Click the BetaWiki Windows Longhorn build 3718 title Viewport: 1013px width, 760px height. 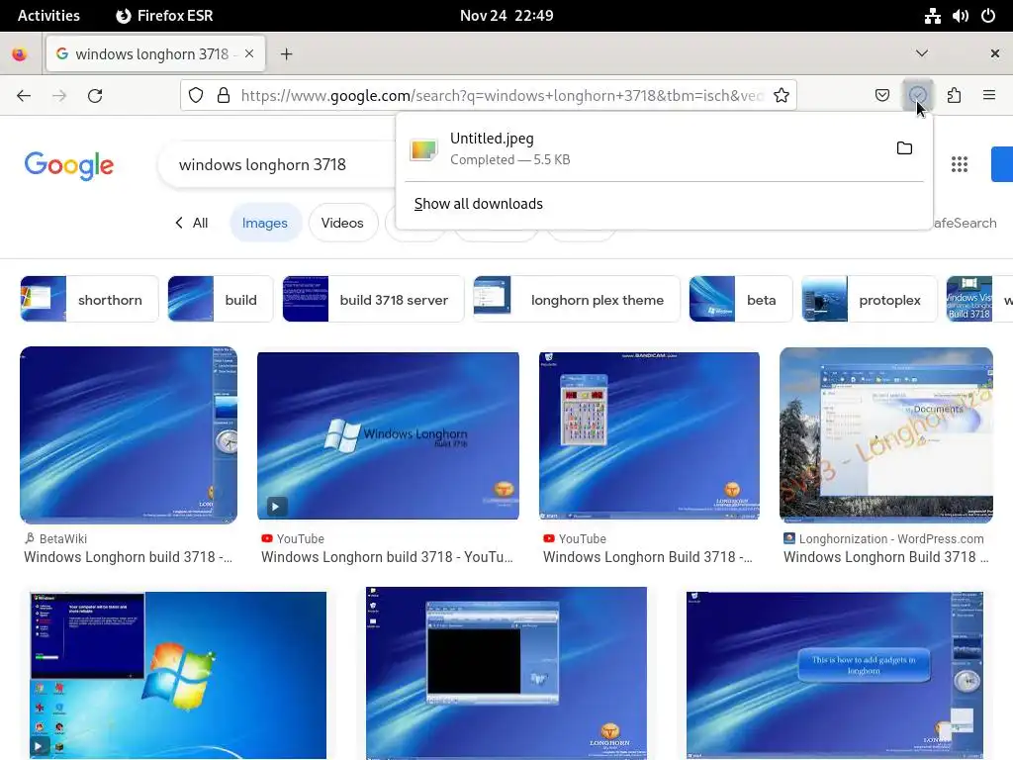pyautogui.click(x=128, y=557)
